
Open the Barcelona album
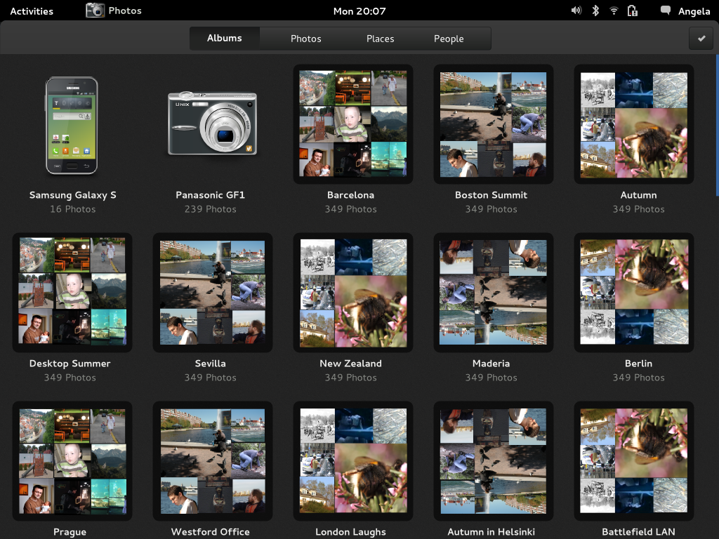point(352,124)
